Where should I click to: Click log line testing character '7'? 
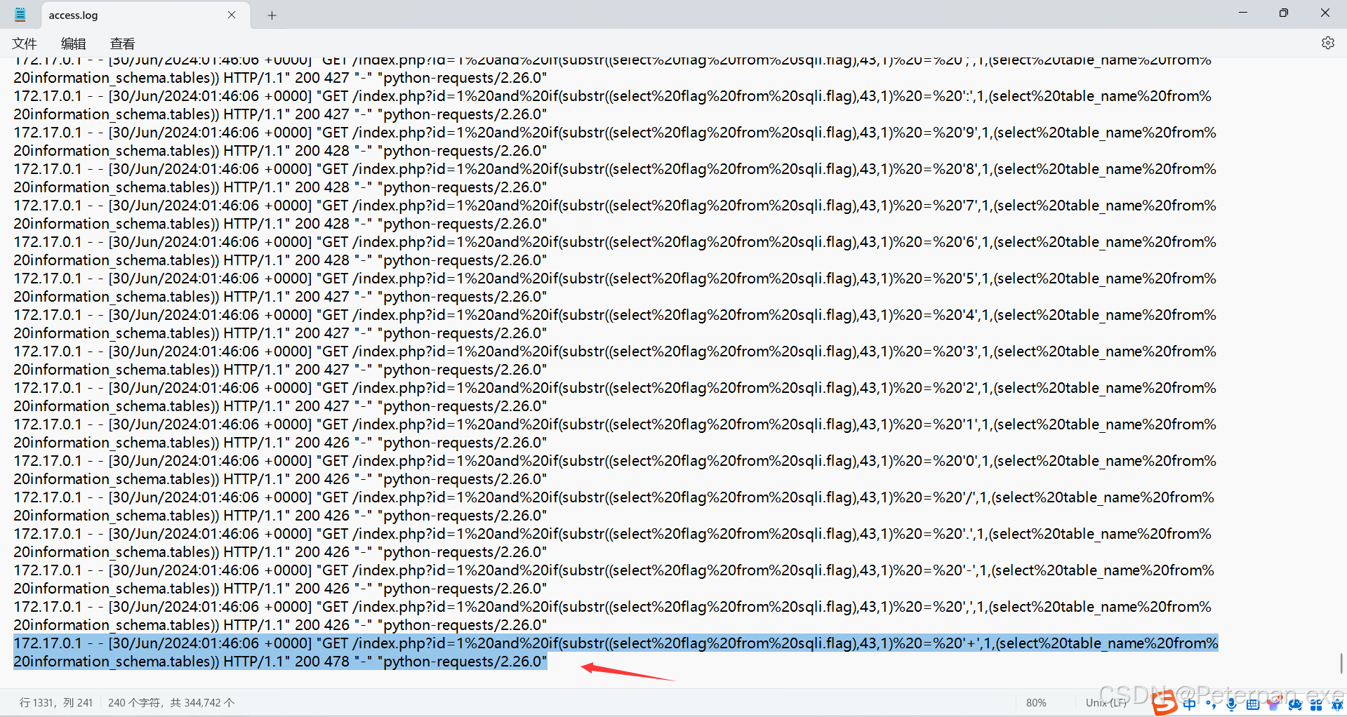(615, 214)
